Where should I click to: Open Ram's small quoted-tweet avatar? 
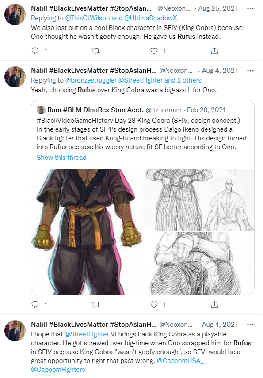[41, 110]
